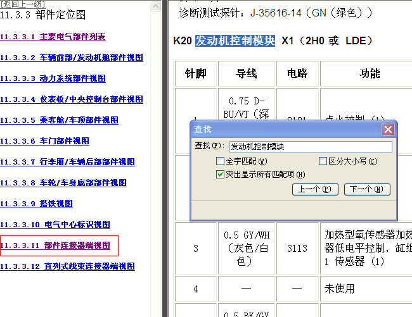The height and width of the screenshot is (317, 412).
Task: Click 诊断测试探针 J-35616-14 text line
Action: point(275,13)
